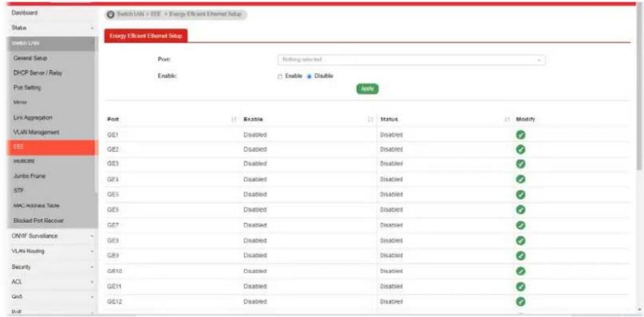Open Blocked Port Recover page
This screenshot has width=644, height=317.
click(x=38, y=221)
